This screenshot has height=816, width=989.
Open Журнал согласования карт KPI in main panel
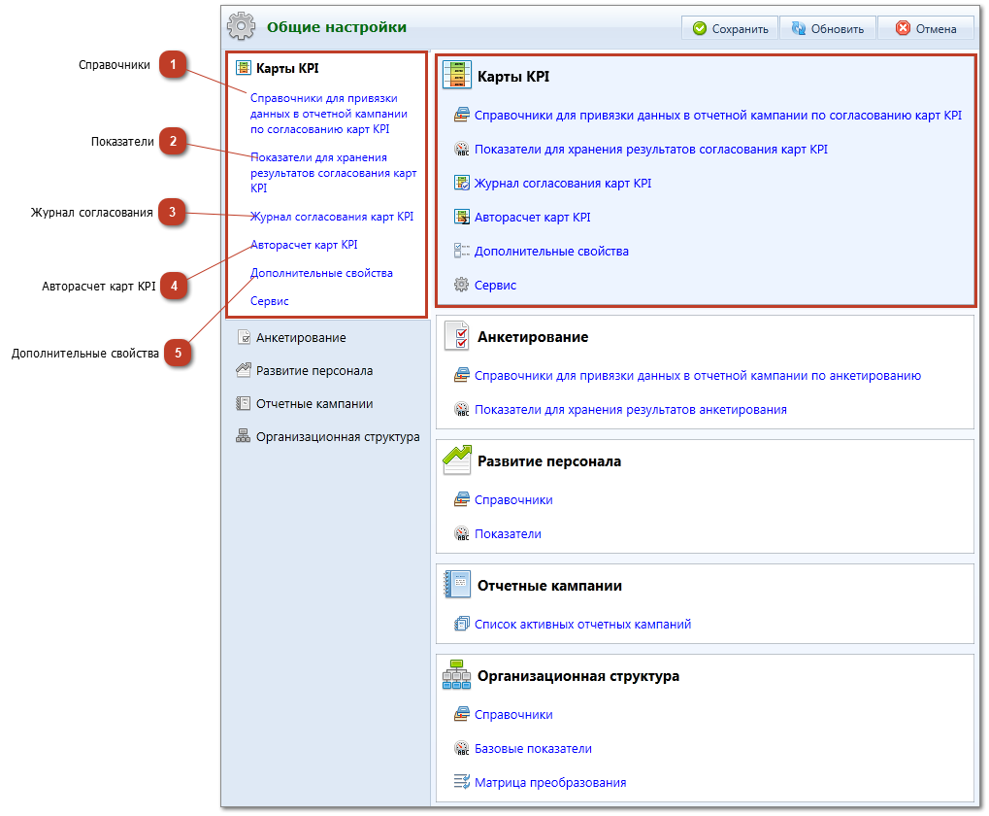[563, 184]
